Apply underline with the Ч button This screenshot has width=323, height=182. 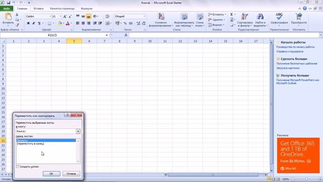(39, 23)
